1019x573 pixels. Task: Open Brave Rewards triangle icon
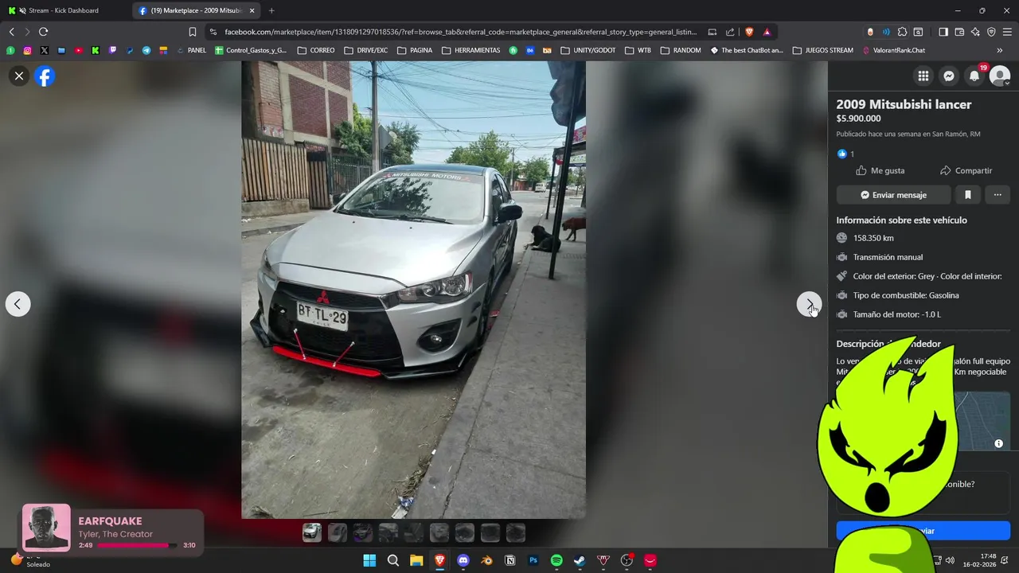pos(767,32)
